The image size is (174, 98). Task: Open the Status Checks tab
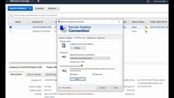(34, 74)
